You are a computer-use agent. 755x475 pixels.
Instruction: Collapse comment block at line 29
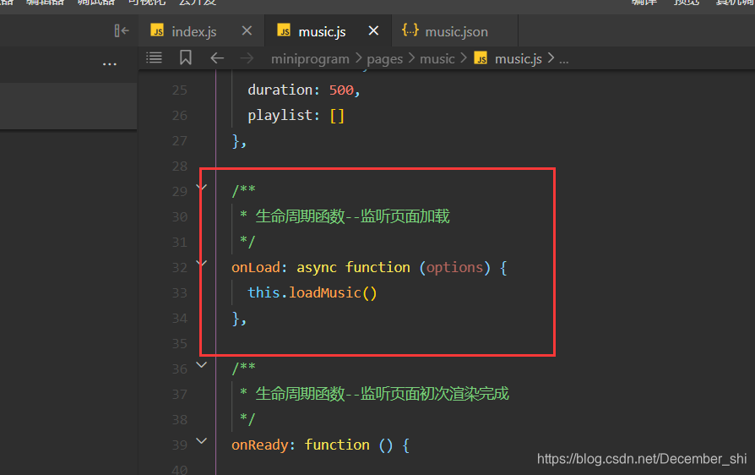point(202,187)
